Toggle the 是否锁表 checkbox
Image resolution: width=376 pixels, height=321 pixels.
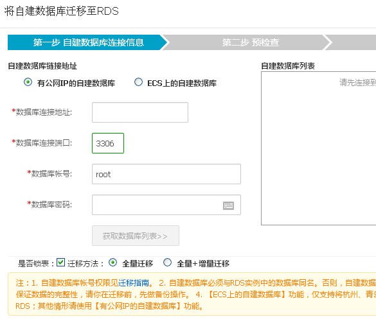coord(60,263)
